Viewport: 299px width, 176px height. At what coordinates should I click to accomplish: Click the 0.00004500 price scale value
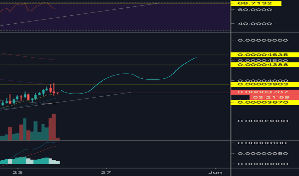click(262, 60)
